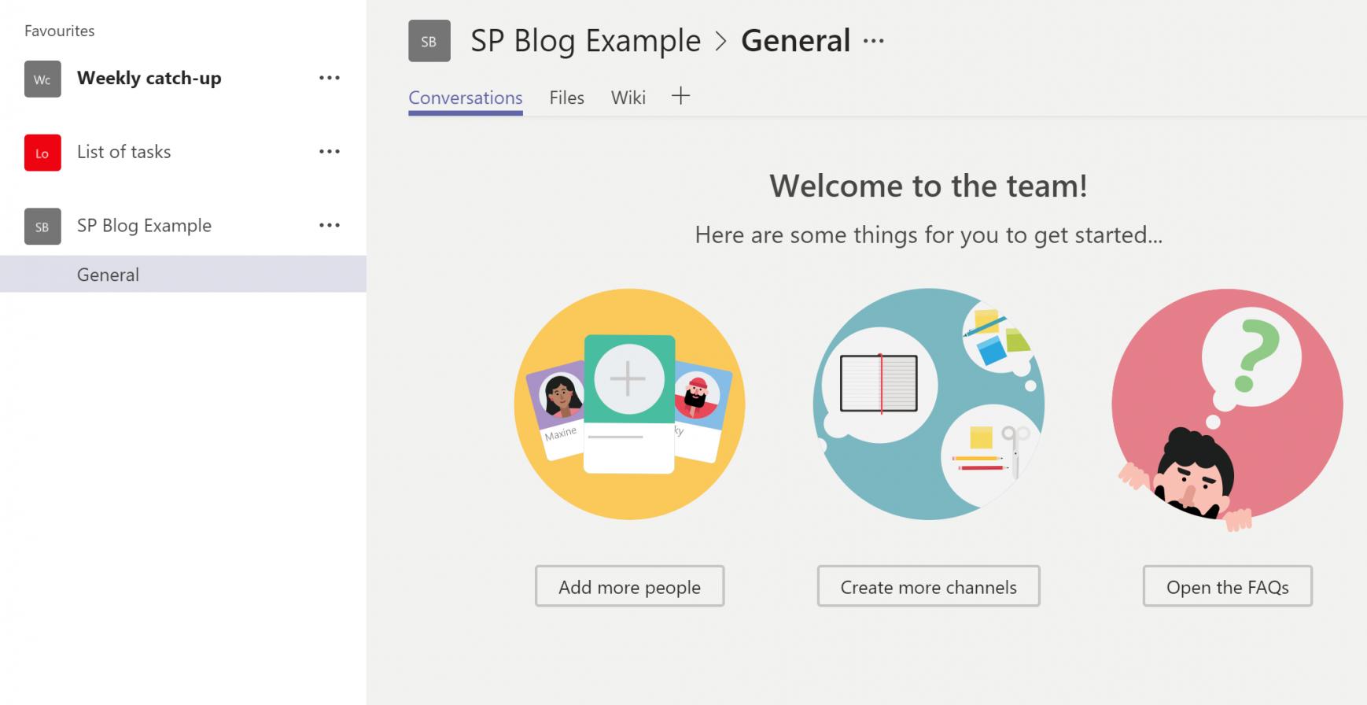Viewport: 1367px width, 705px height.
Task: Select the General channel in sidebar
Action: [183, 275]
